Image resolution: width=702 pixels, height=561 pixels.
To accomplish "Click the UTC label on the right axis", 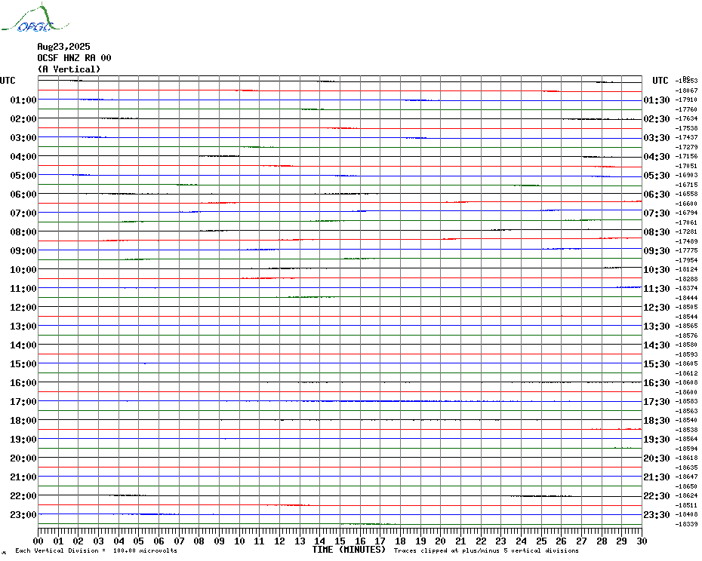I will (660, 81).
